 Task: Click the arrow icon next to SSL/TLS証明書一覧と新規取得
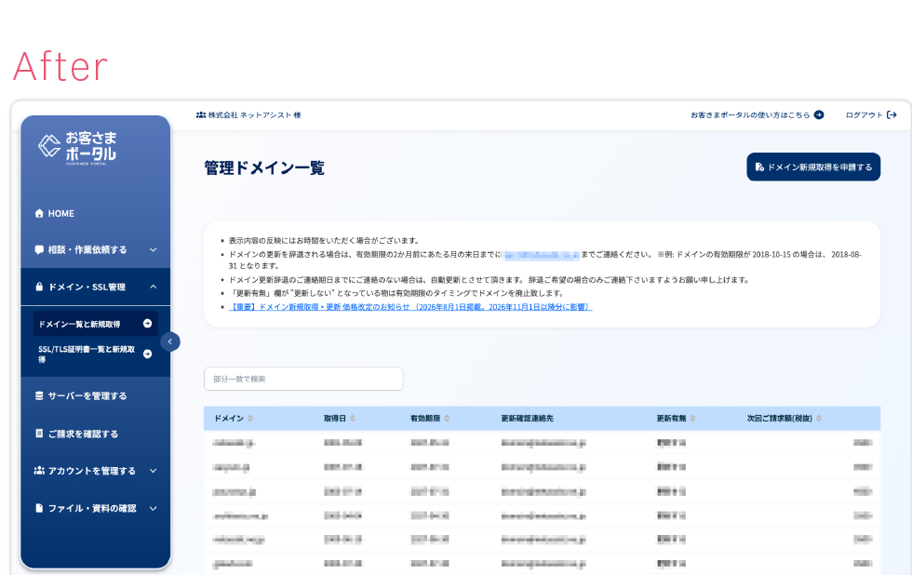pyautogui.click(x=148, y=354)
